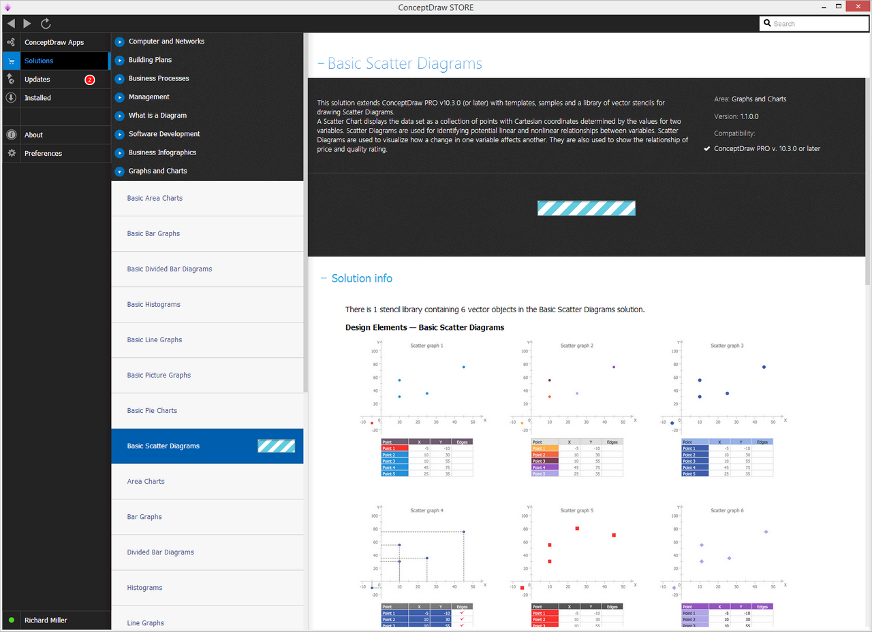This screenshot has width=872, height=632.
Task: Select Basic Divided Bar Diagrams solution
Action: pos(207,269)
